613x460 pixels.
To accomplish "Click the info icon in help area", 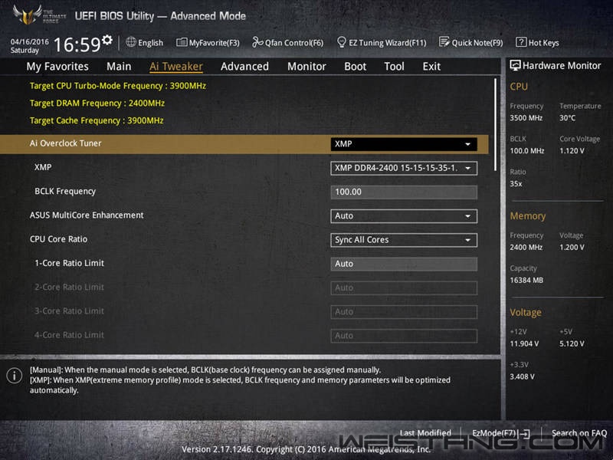I will tap(15, 376).
